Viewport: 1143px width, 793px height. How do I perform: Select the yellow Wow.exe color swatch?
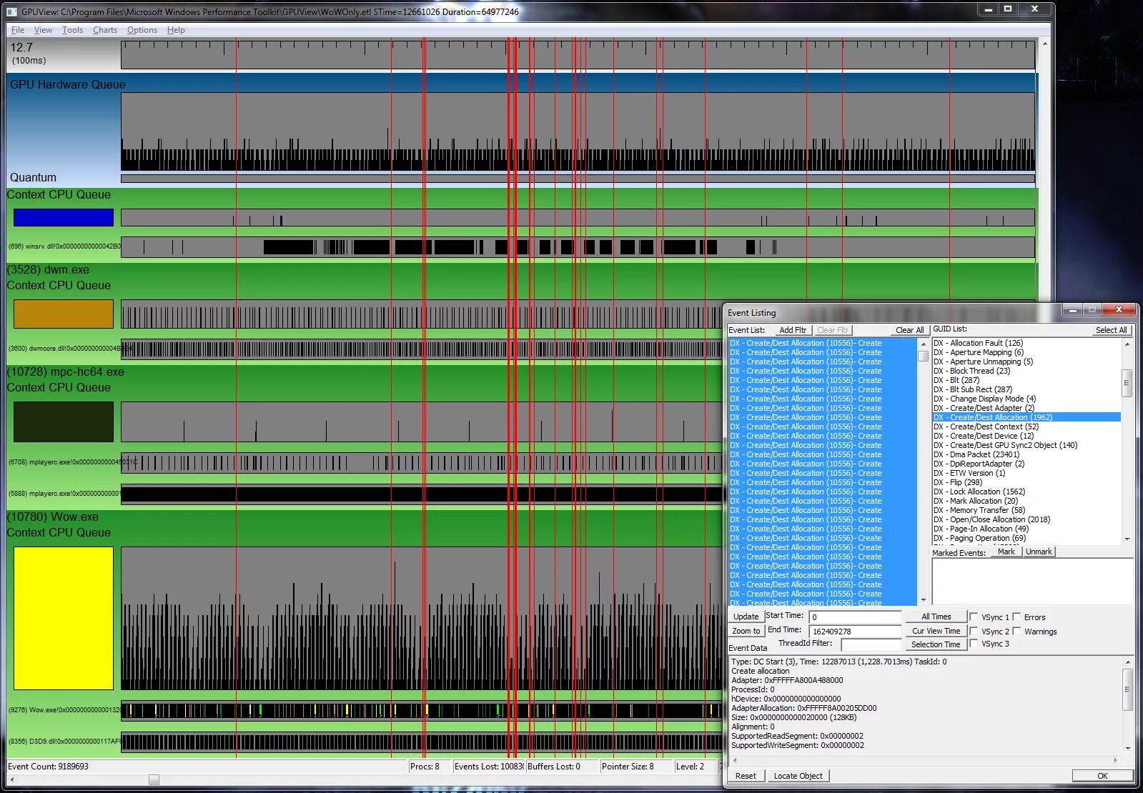click(64, 618)
